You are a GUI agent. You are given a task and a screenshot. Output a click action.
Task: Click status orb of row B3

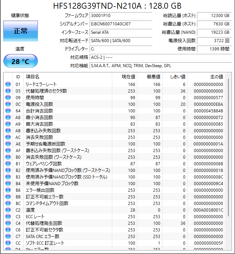pos(8,177)
